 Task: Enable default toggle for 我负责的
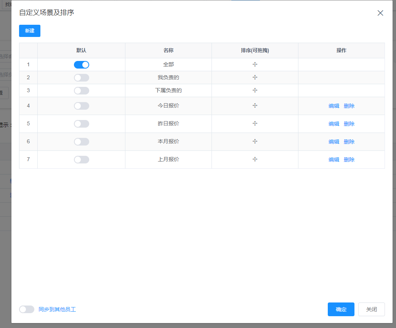[x=82, y=78]
